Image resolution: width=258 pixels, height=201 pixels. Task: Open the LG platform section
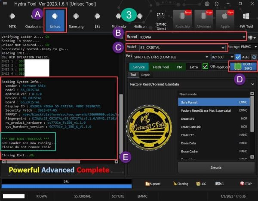(x=97, y=21)
